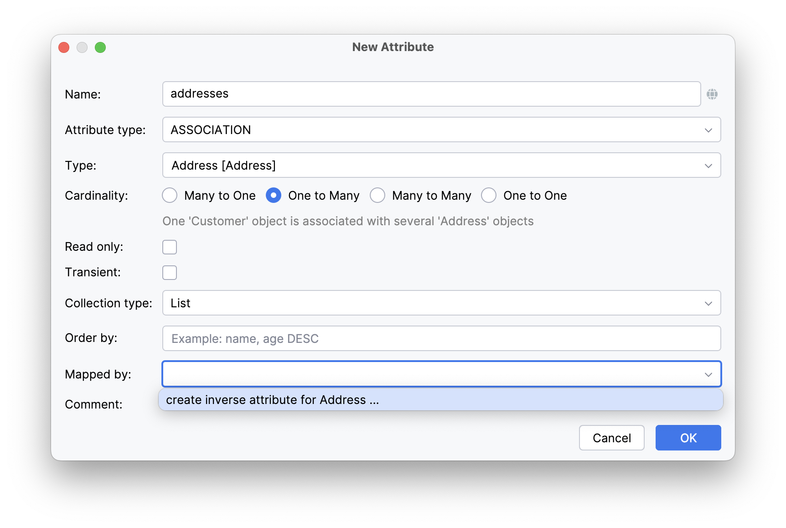The image size is (786, 528).
Task: Enable the Read only checkbox
Action: click(170, 247)
